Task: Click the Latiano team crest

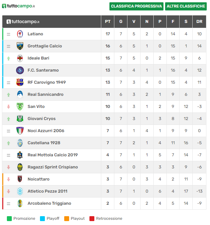Action: (x=20, y=34)
